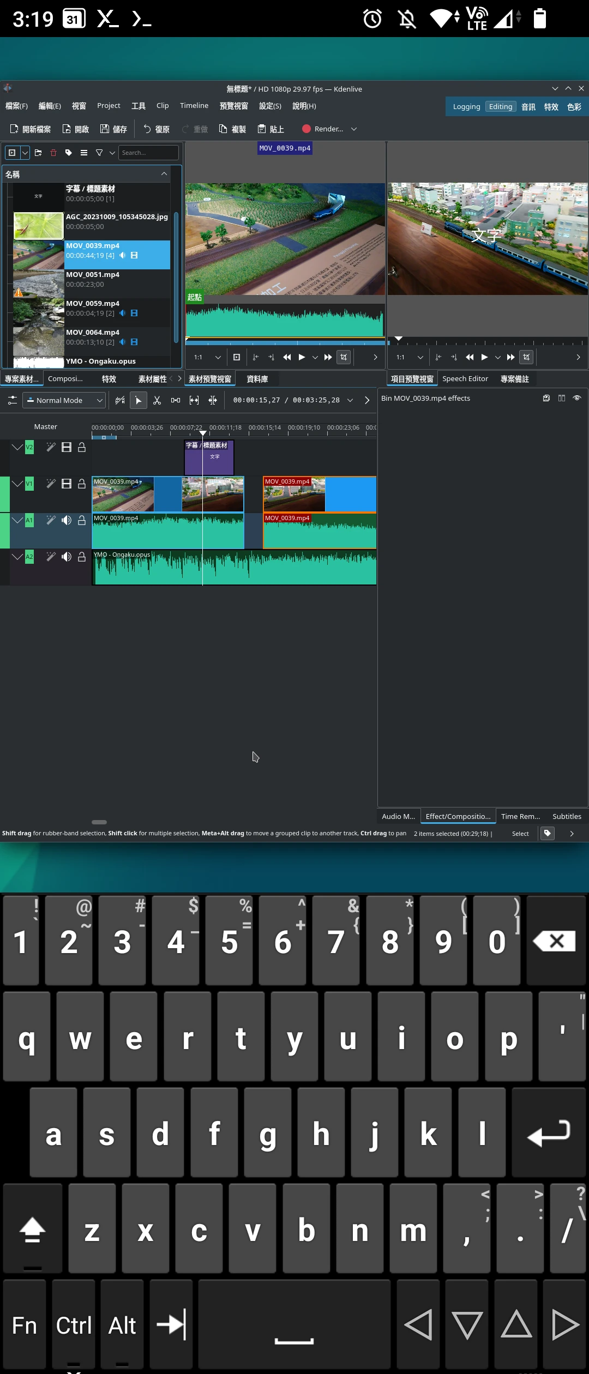
Task: Click the clip monitor seek bar
Action: tap(285, 343)
